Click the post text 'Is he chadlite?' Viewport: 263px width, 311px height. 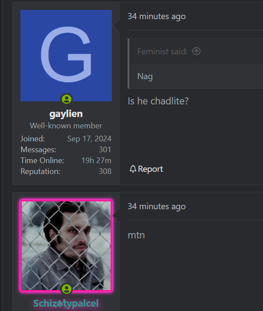158,101
